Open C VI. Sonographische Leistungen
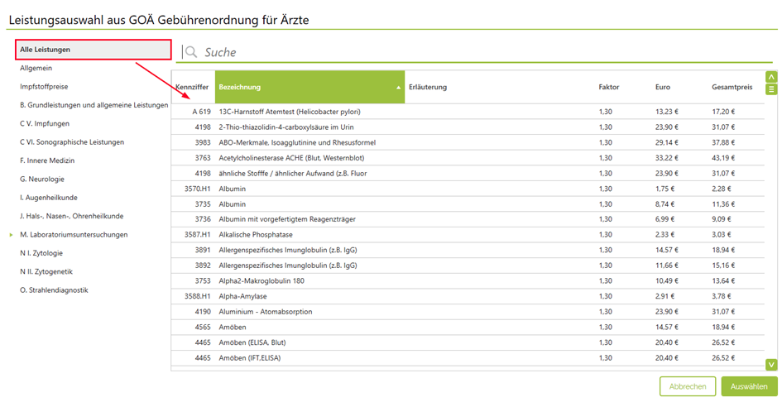This screenshot has height=402, width=782. [x=72, y=142]
